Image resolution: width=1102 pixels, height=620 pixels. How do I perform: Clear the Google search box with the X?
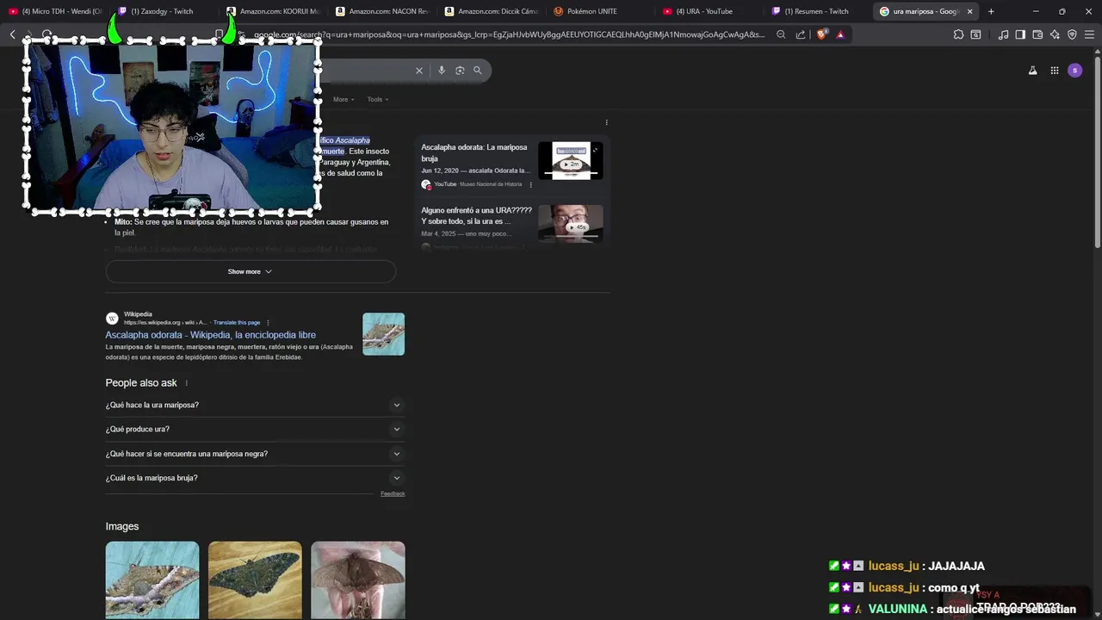[419, 71]
